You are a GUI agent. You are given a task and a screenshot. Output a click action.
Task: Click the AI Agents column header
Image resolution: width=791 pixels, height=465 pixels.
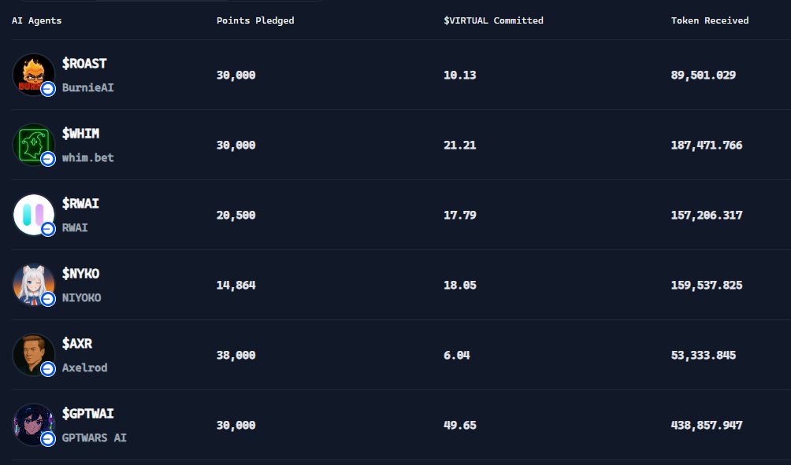click(x=37, y=20)
